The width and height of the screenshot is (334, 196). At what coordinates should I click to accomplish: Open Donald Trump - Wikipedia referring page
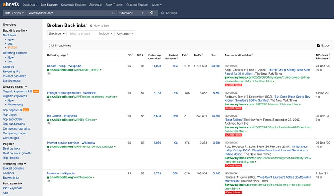click(x=64, y=66)
